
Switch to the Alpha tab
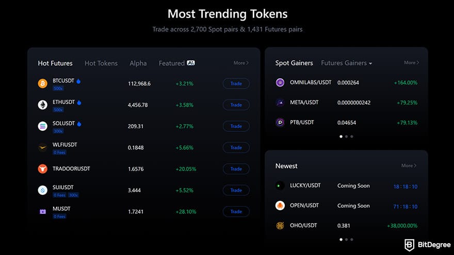pos(138,63)
